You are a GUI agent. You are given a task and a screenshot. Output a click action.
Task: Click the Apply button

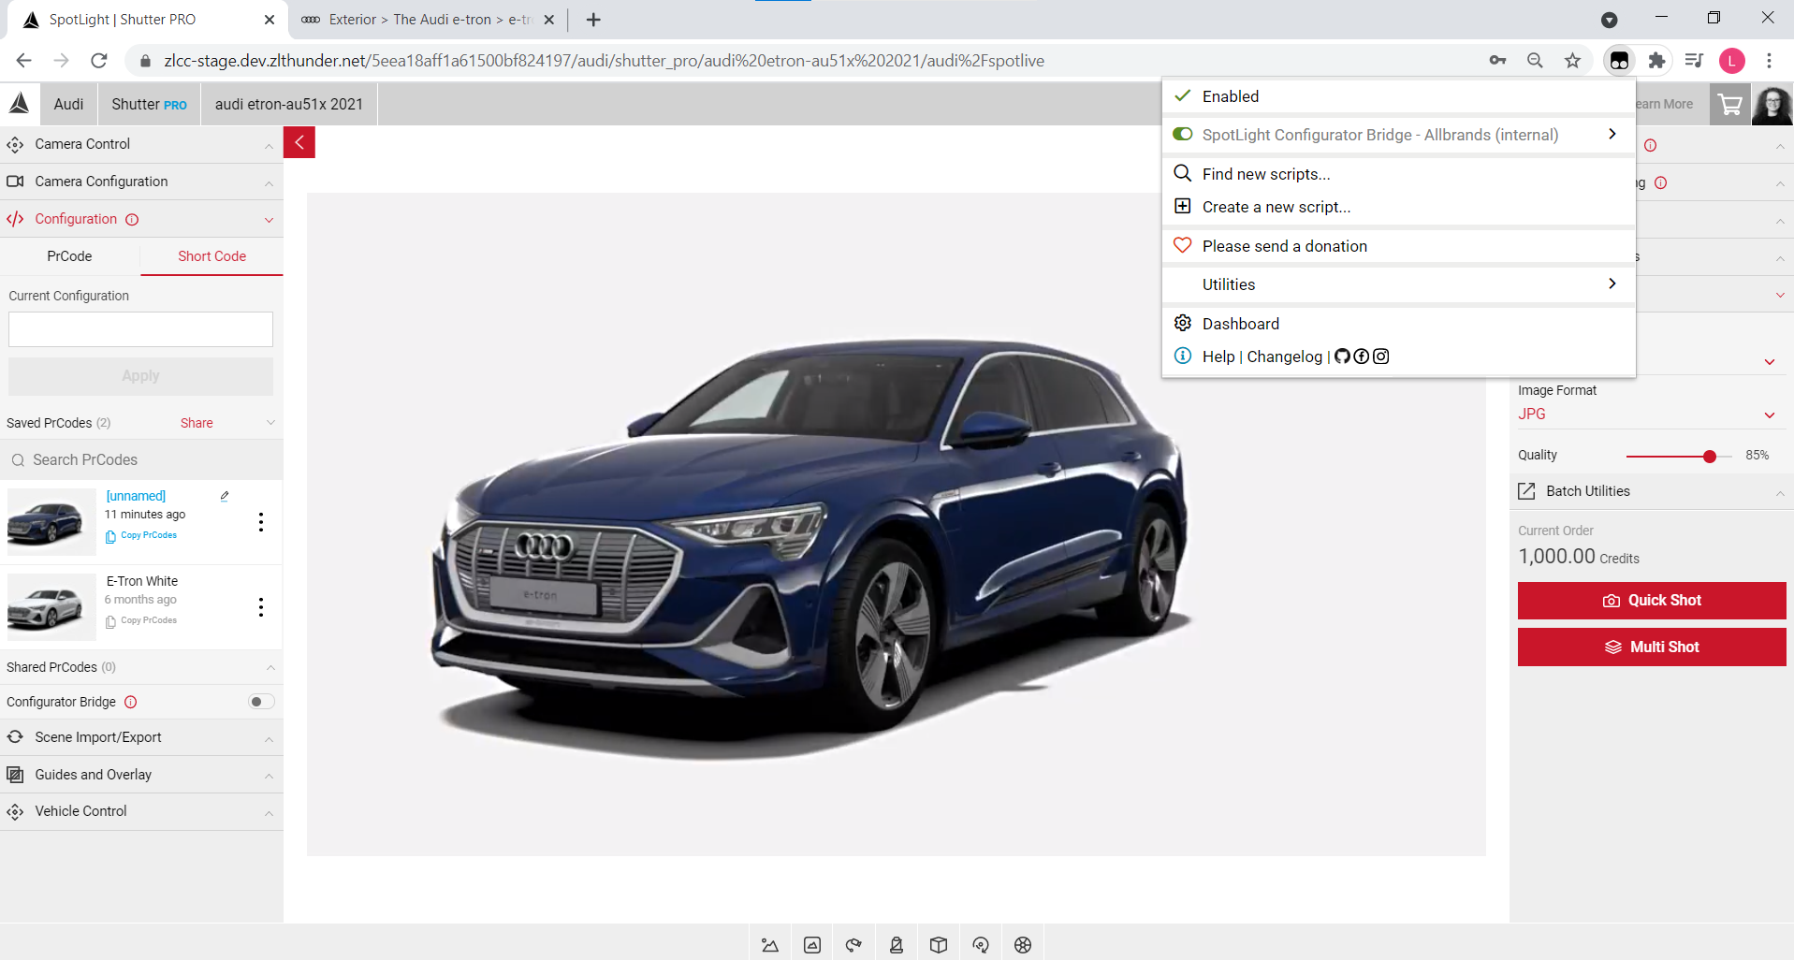pyautogui.click(x=140, y=376)
